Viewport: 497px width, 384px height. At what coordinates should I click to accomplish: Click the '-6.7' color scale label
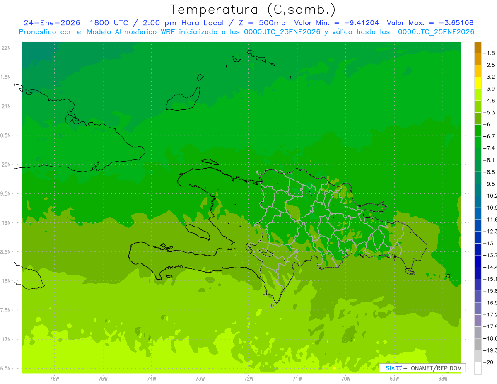coord(489,136)
